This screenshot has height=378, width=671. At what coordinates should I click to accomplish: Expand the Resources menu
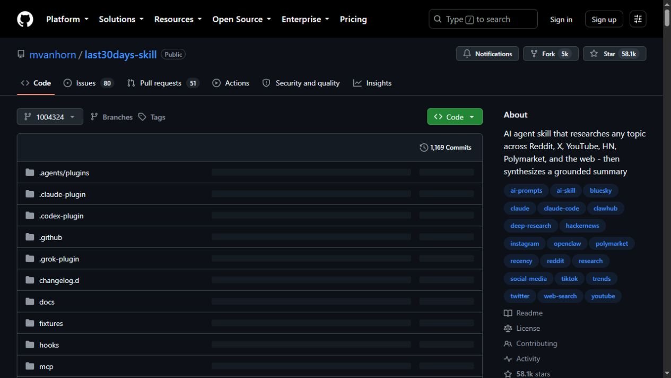178,19
